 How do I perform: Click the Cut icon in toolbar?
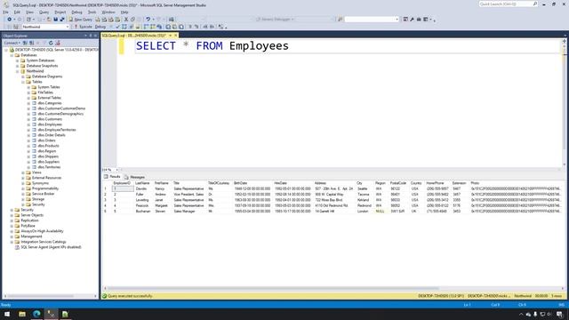pos(126,20)
